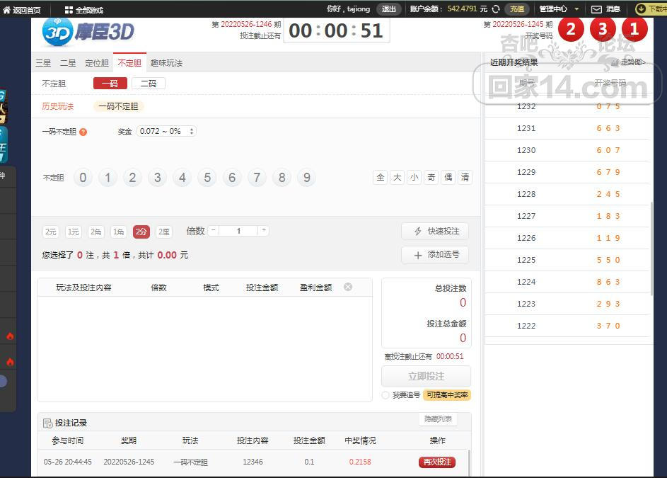
Task: Click the home icon 返回首页
Action: click(7, 10)
